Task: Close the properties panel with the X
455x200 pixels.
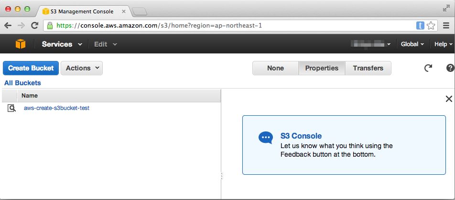Action: 449,99
